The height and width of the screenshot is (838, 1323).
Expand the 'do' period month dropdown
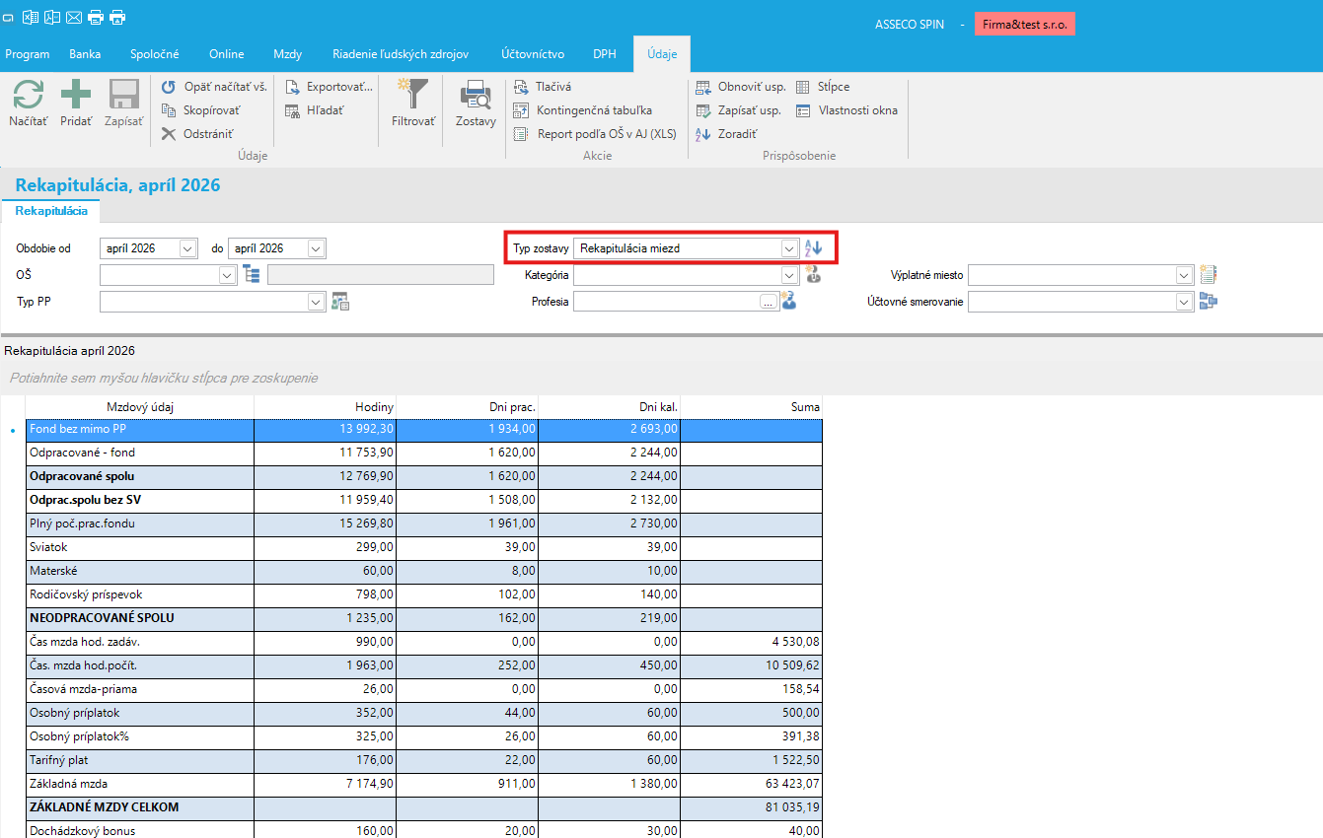pos(317,248)
